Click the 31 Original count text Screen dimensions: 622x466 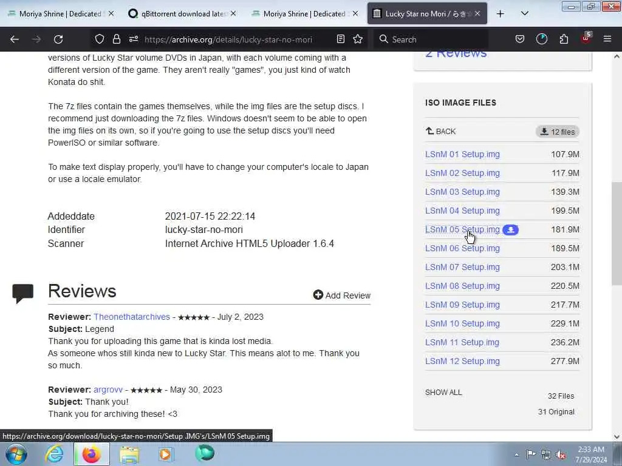click(556, 412)
